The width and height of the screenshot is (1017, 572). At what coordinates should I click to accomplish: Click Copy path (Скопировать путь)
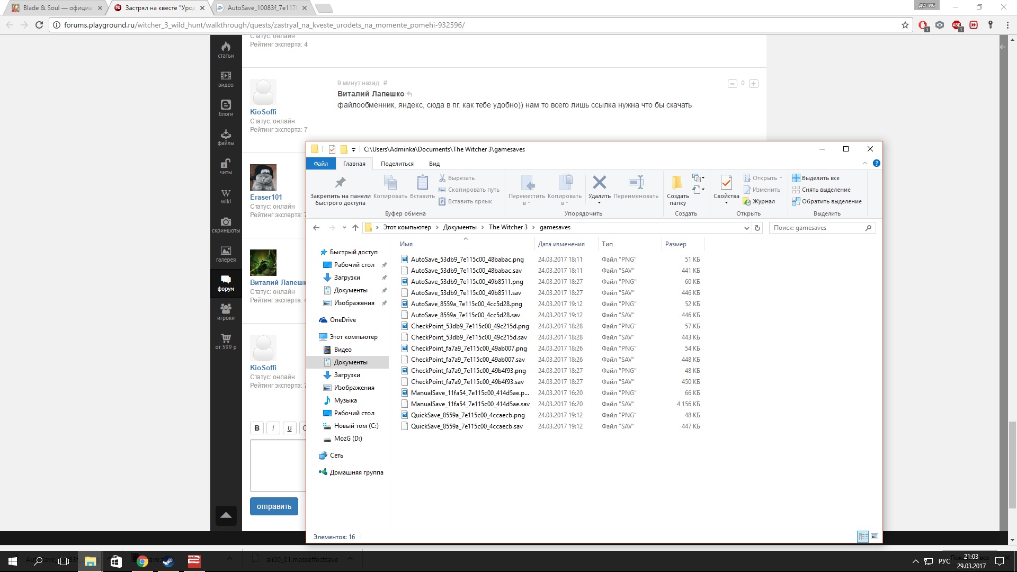(x=469, y=190)
